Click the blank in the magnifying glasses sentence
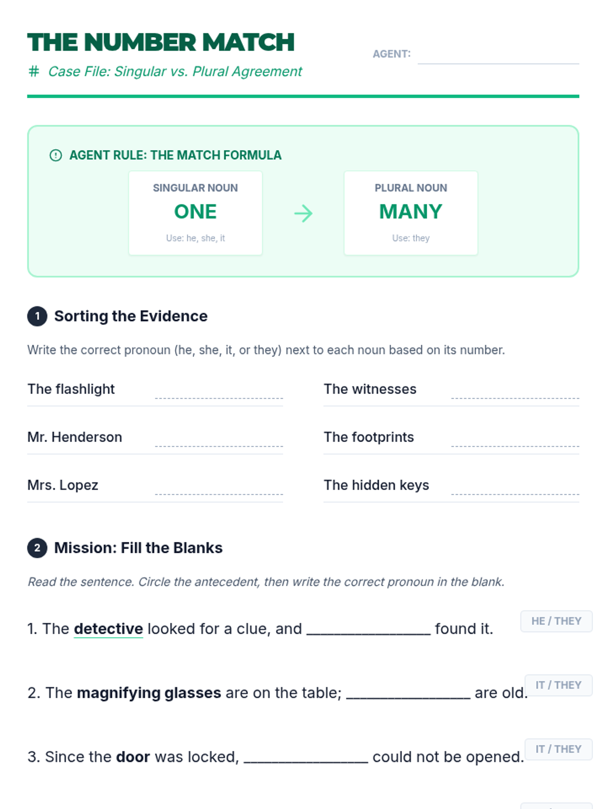Screen dimensions: 606x809 click(x=408, y=693)
